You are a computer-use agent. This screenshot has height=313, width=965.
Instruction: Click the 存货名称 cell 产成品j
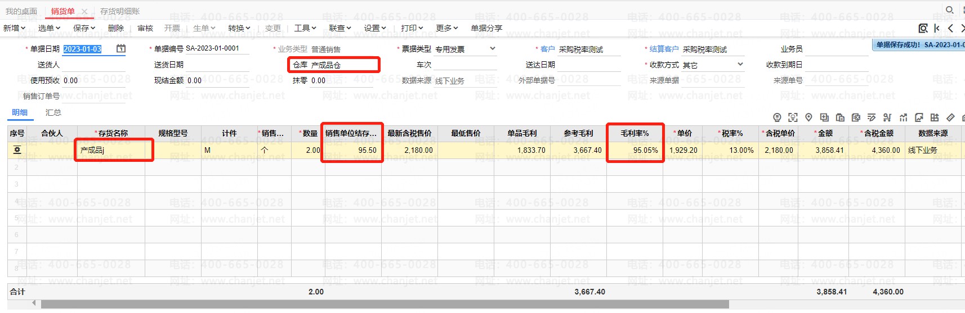pyautogui.click(x=111, y=150)
